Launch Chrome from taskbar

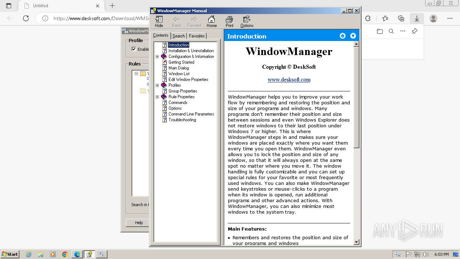[65, 254]
